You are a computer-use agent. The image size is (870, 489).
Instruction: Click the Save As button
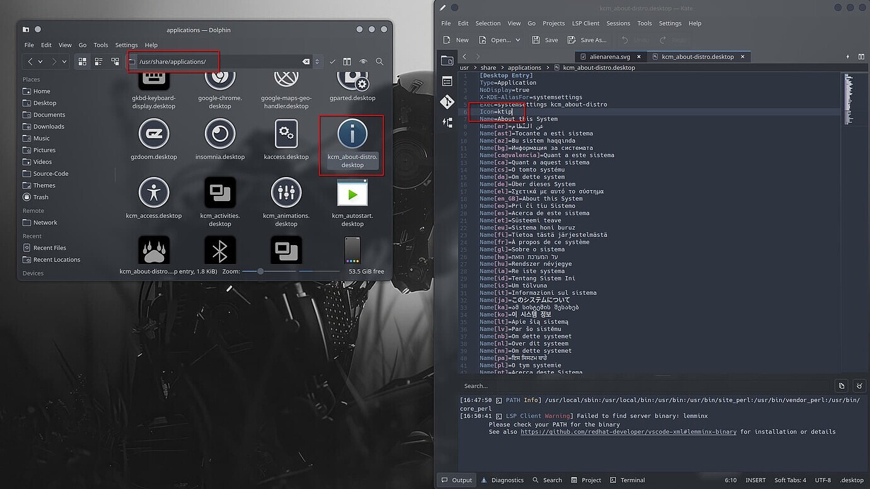(587, 40)
